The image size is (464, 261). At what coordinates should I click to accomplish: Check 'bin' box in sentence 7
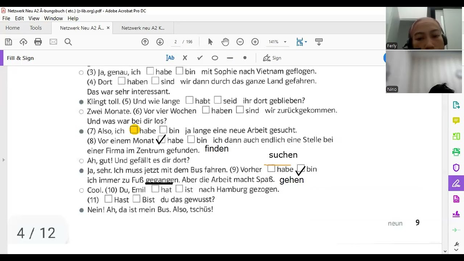coord(163,129)
